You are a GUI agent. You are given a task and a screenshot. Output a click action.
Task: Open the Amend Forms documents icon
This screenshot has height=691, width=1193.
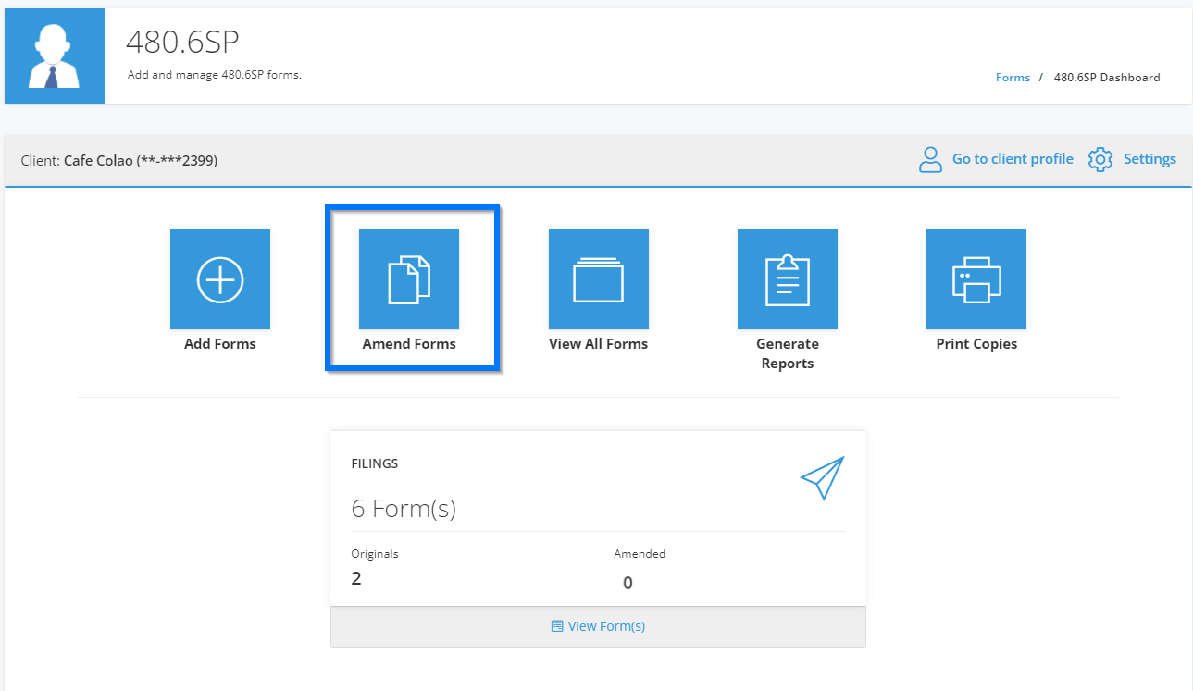click(x=409, y=279)
